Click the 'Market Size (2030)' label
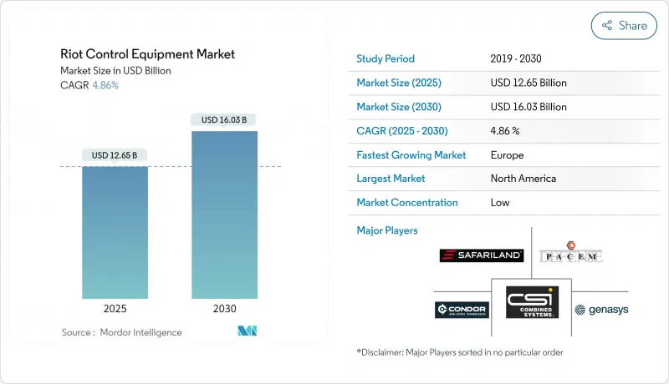669x384 pixels. 399,107
